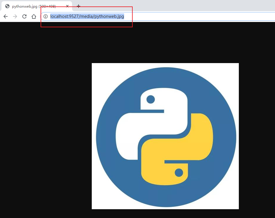Click the plus sign beside the tab
The width and height of the screenshot is (275, 218).
[x=78, y=6]
